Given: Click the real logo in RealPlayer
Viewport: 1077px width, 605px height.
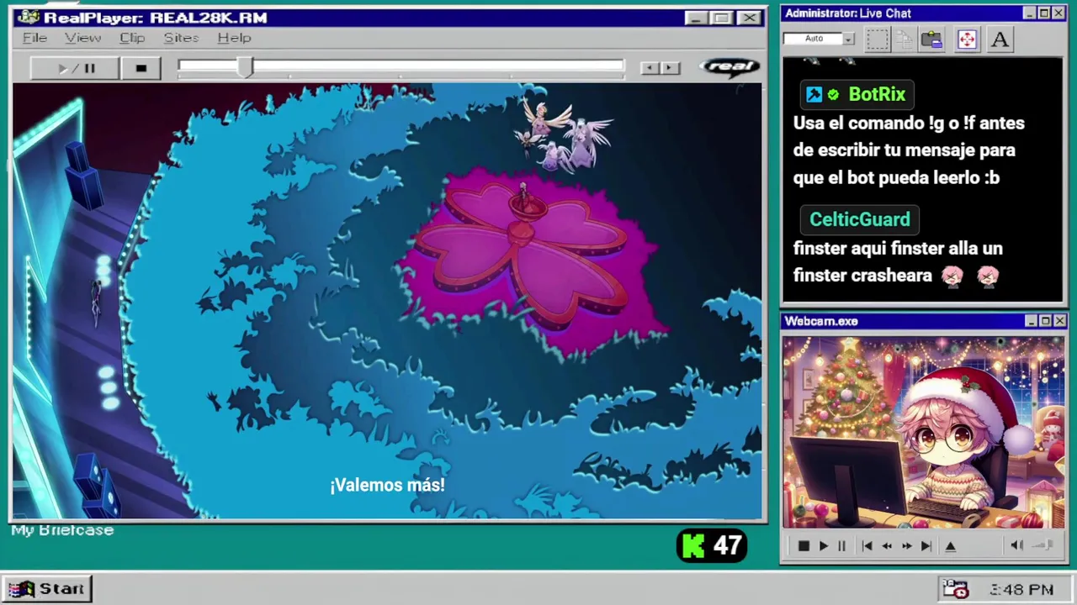Looking at the screenshot, I should point(730,67).
